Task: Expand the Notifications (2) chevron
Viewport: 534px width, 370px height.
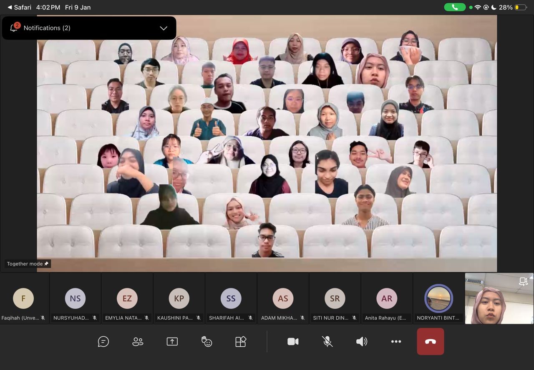Action: 164,28
